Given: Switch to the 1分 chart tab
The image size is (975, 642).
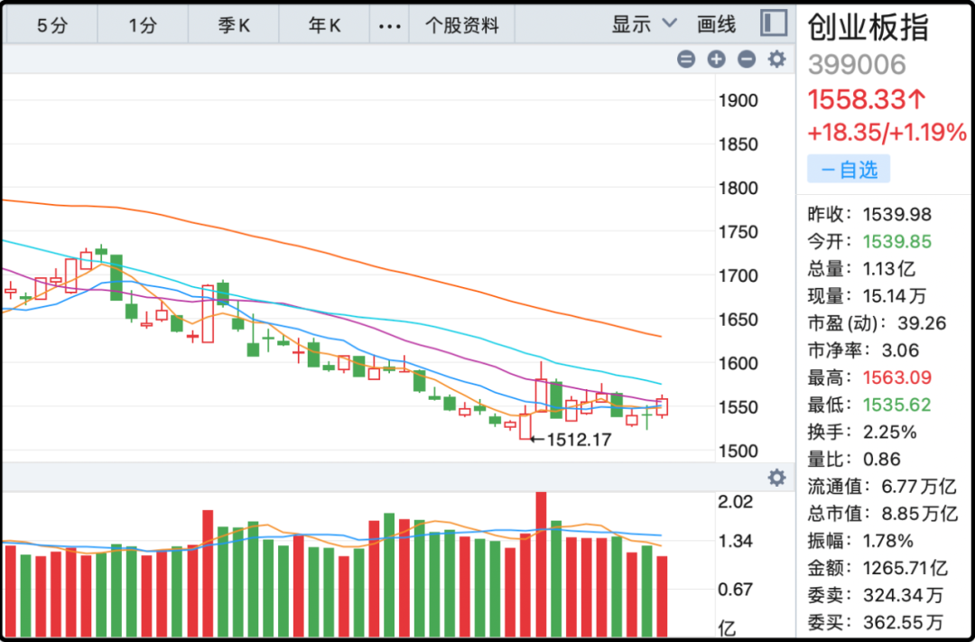Looking at the screenshot, I should click(143, 25).
